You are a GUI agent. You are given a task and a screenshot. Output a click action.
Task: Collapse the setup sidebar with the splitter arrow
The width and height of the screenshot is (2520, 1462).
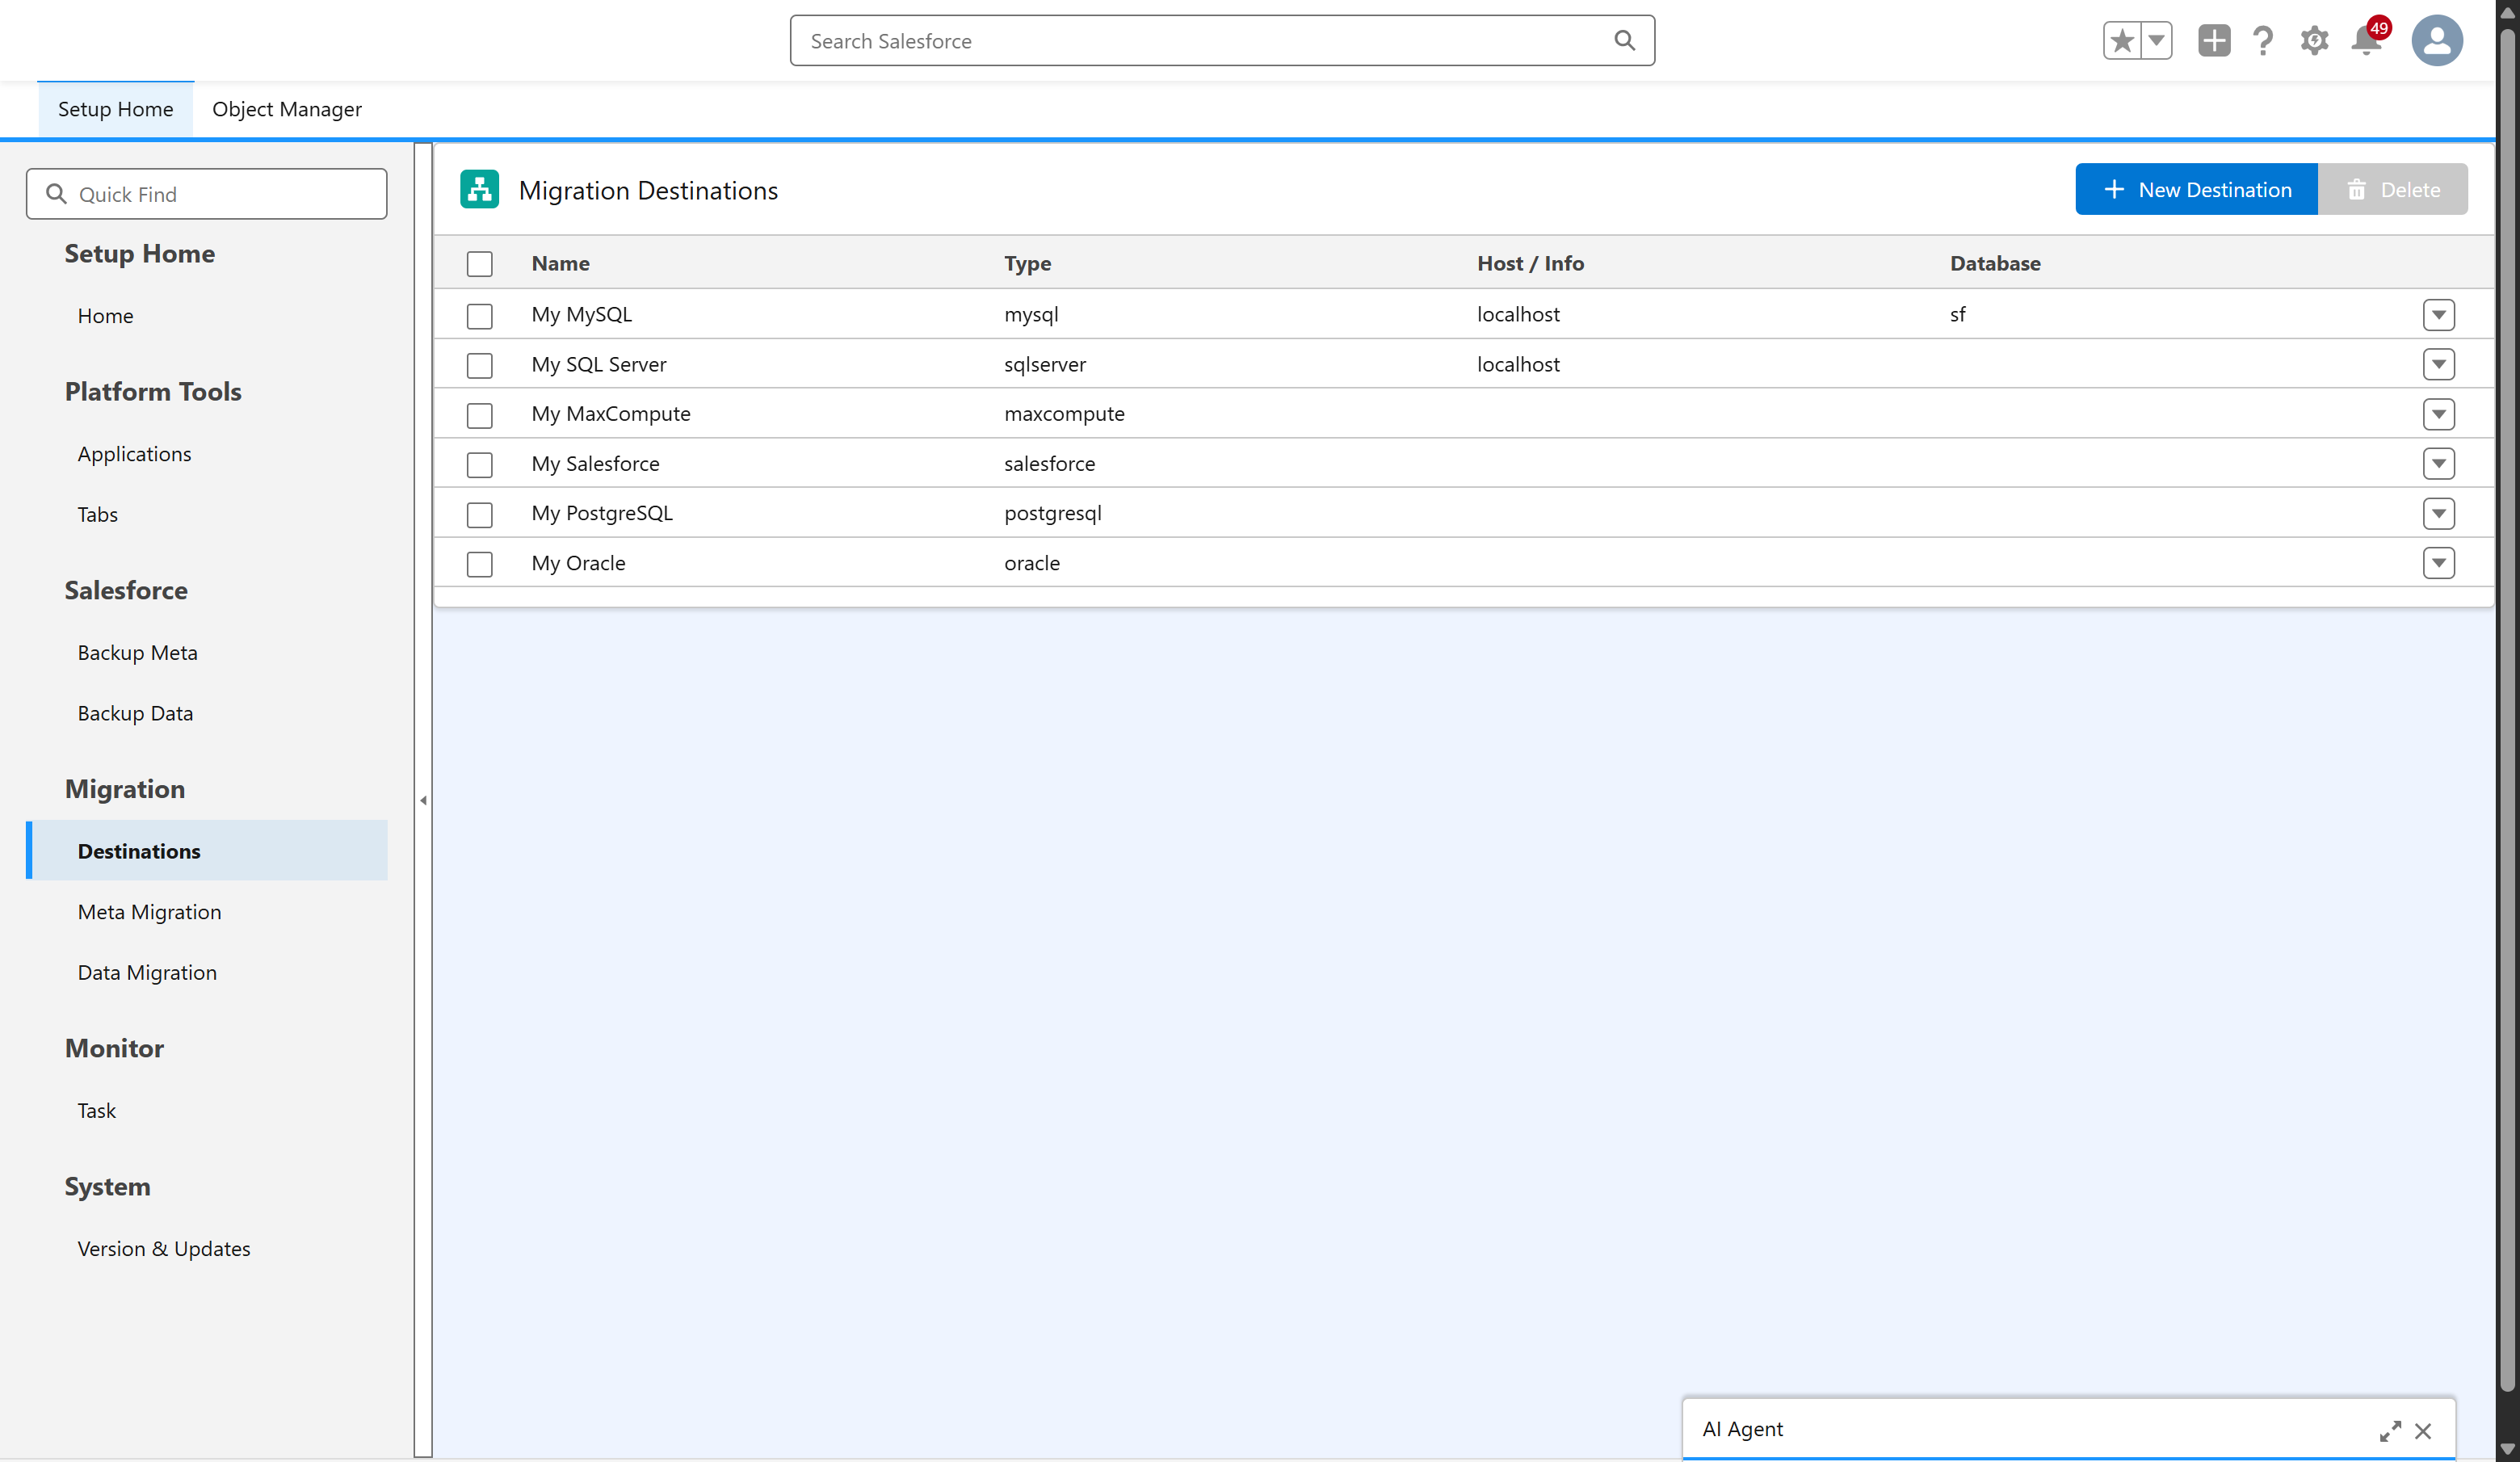coord(423,800)
